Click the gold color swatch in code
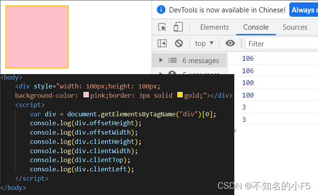This screenshot has height=195, width=318. pos(180,95)
